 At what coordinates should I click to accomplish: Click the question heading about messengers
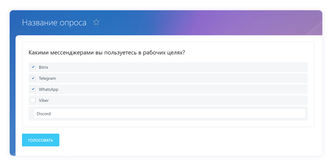(x=107, y=53)
